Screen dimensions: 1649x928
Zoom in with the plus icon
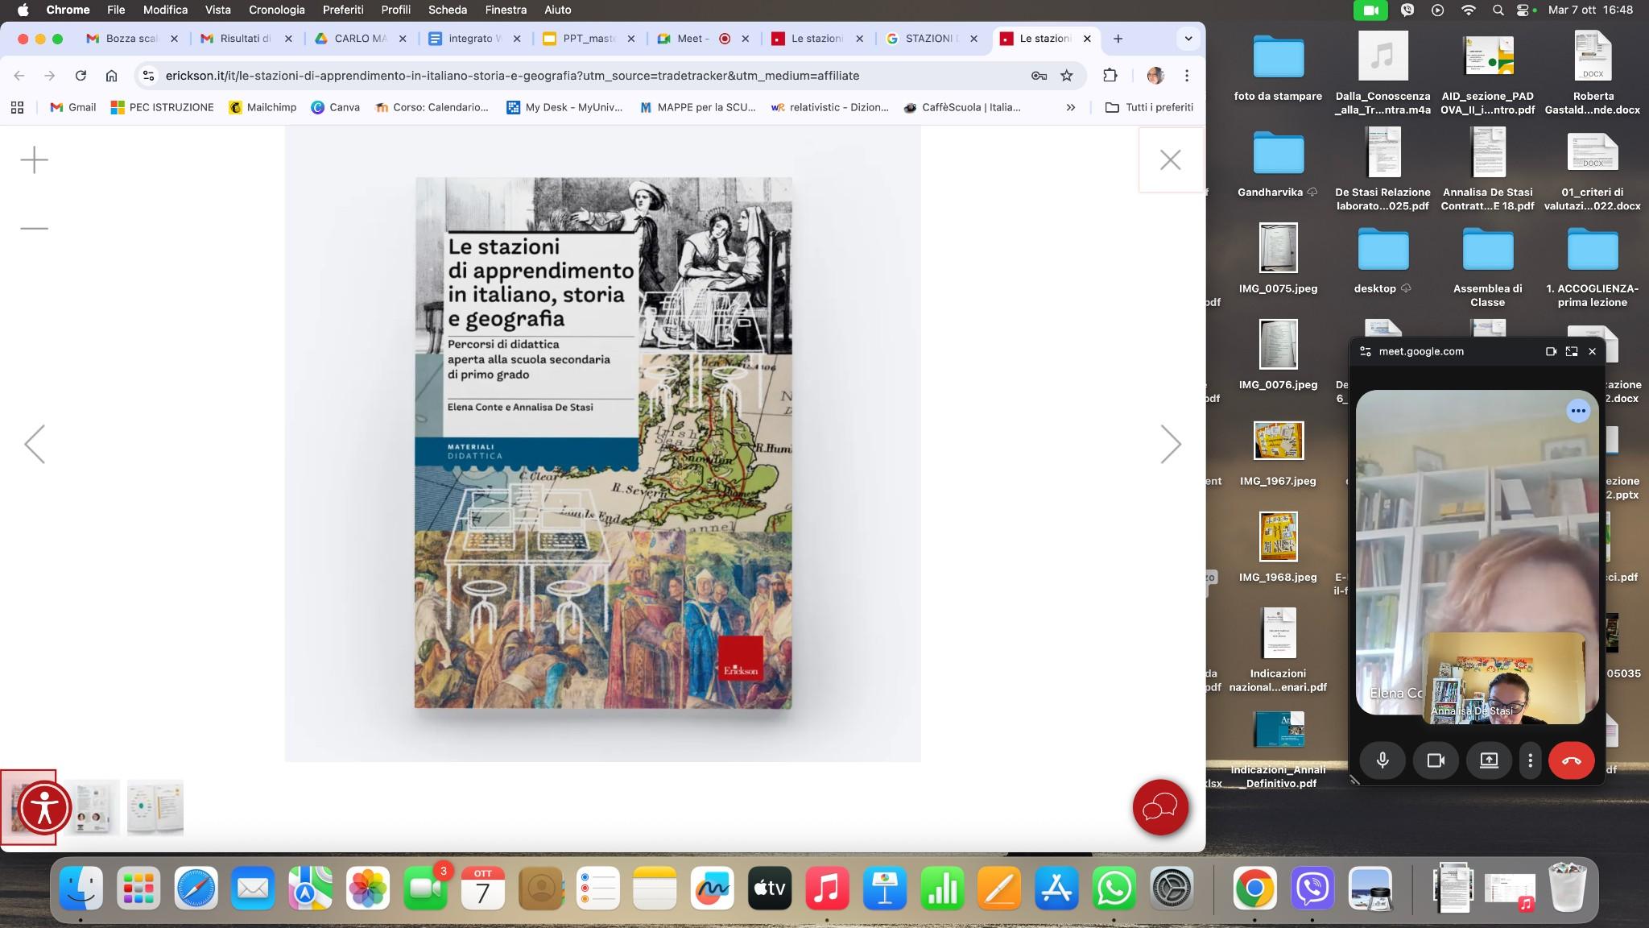pos(34,159)
